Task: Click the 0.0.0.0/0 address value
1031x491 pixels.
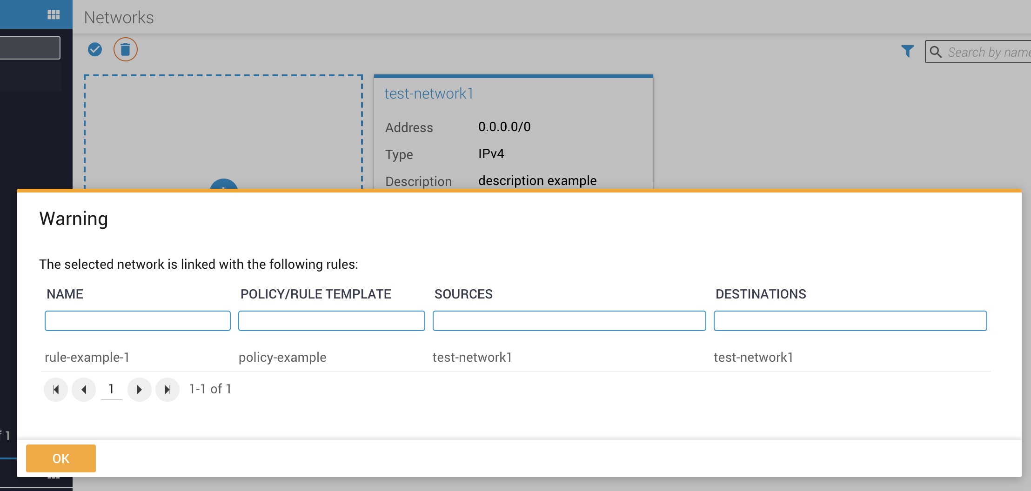Action: 504,126
